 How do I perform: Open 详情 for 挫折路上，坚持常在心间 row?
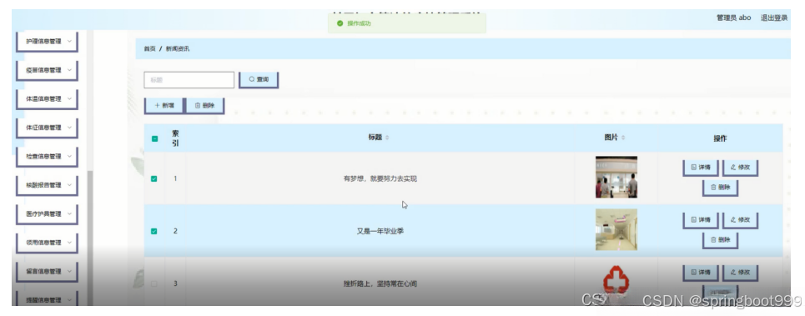click(x=701, y=273)
